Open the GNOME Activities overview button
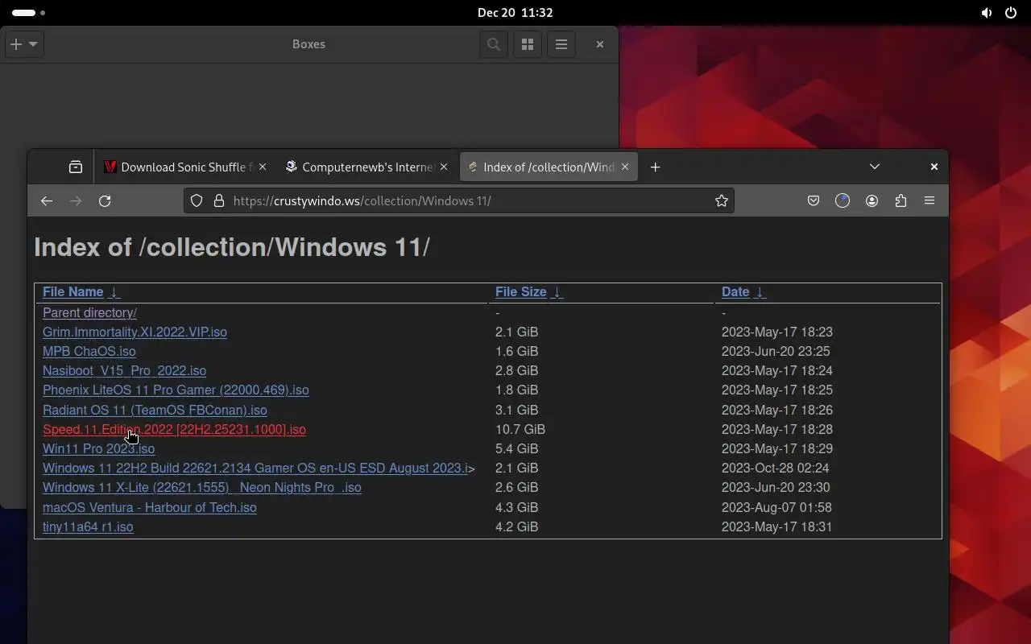The image size is (1031, 644). pyautogui.click(x=29, y=13)
